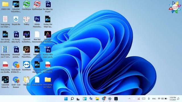
Task: Expand hidden system tray icons chevron
Action: (129, 99)
